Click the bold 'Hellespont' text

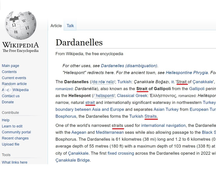(x=79, y=95)
